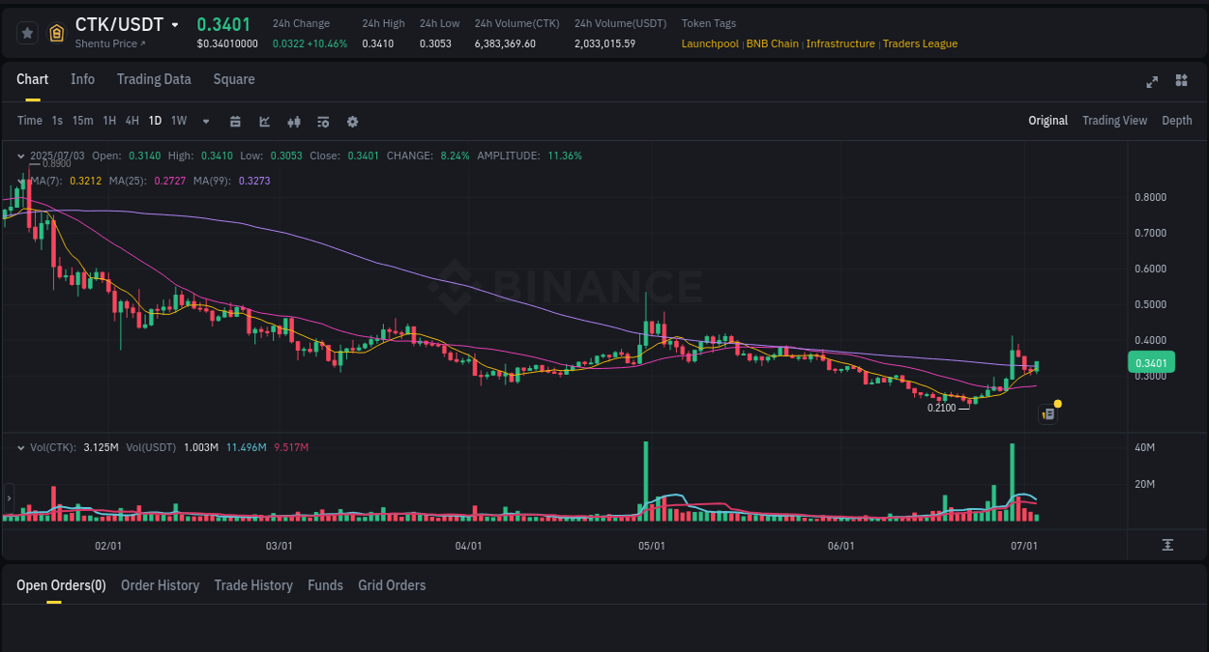Toggle the favorite star for CTK/USDT

(27, 32)
